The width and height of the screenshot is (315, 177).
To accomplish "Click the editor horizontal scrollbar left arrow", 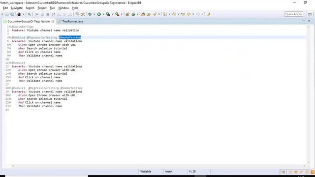I will click(13, 166).
